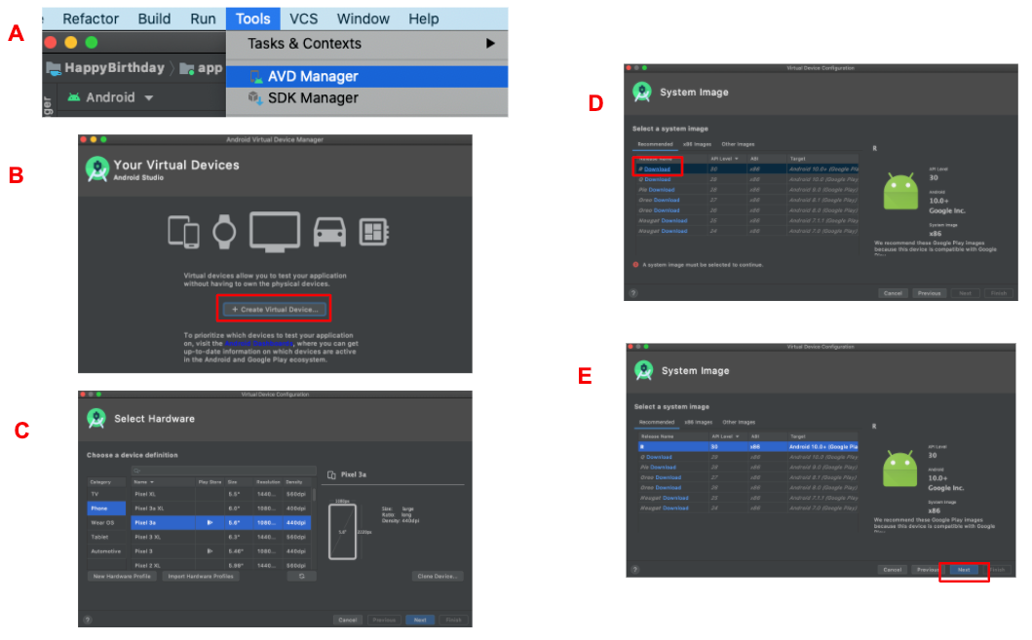Image resolution: width=1032 pixels, height=640 pixels.
Task: Select the Pixel 3a XL device row
Action: pos(220,508)
